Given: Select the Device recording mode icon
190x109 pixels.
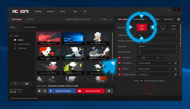Looking at the screenshot, I should click(x=173, y=27).
